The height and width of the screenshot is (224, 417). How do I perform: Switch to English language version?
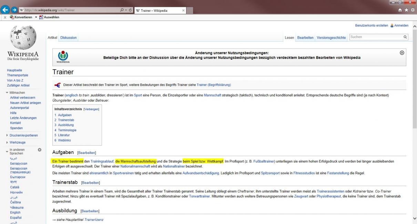point(16,213)
